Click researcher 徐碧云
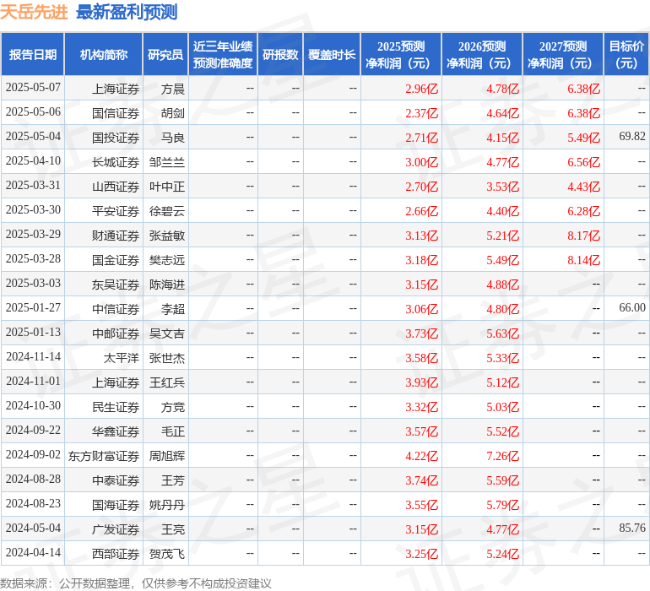Screen dimensions: 650x591 point(167,211)
